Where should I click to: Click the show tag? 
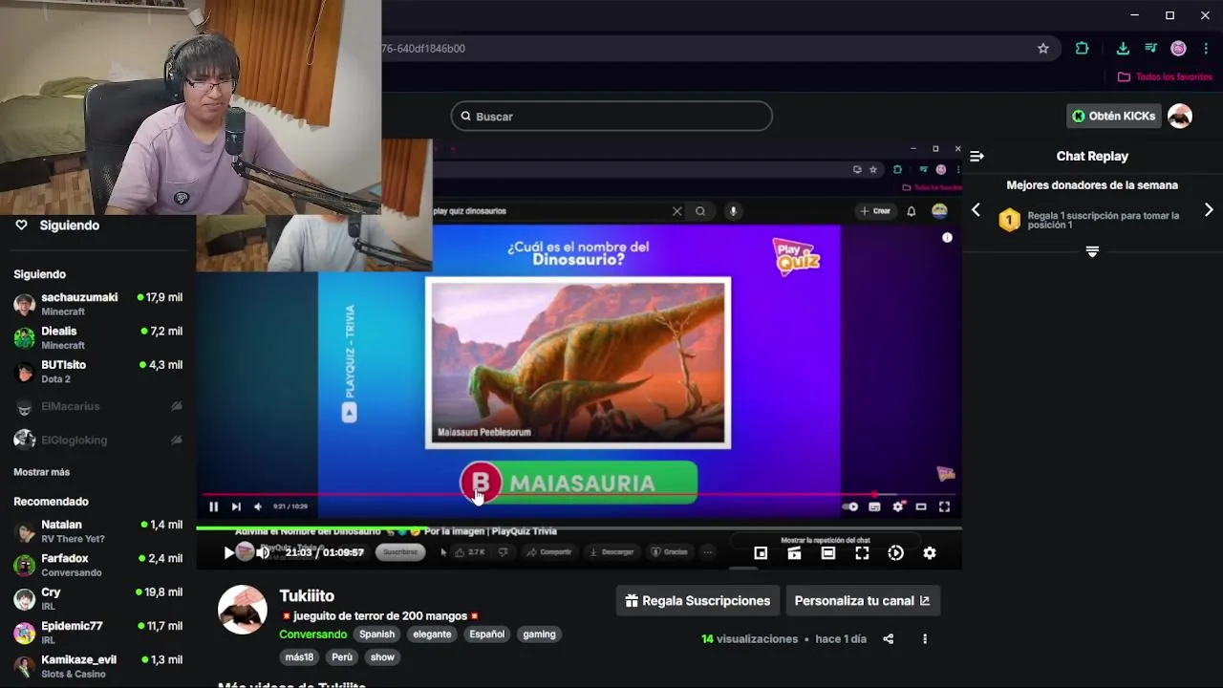382,657
